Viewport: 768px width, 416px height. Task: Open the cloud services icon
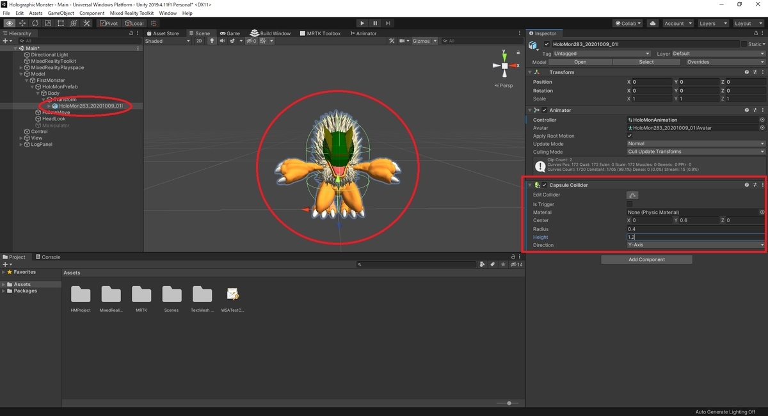(653, 23)
